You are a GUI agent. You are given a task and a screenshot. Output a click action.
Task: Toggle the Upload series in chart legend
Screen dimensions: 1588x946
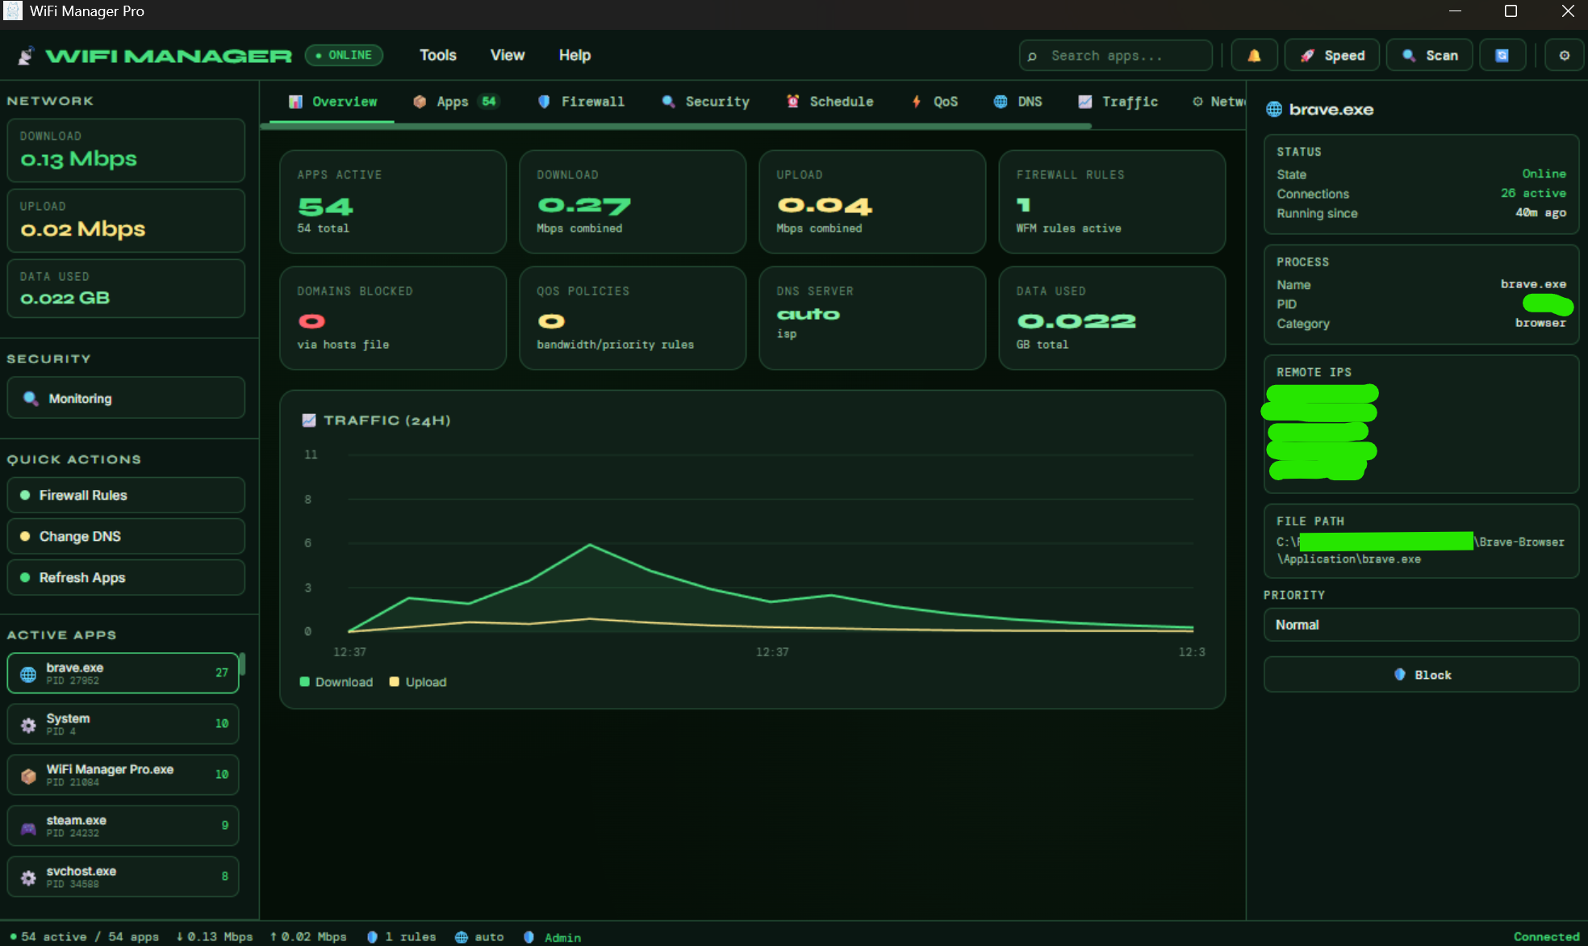pyautogui.click(x=418, y=682)
